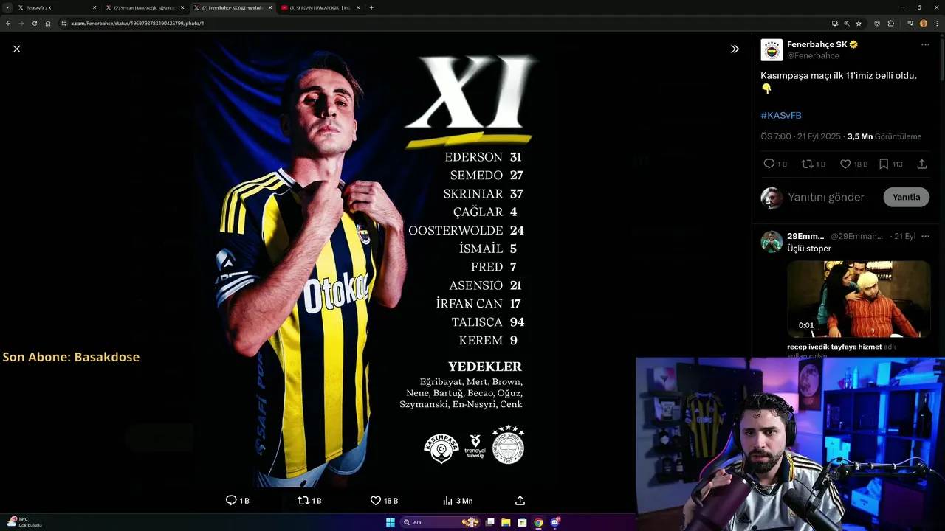Open a new browser tab with plus
This screenshot has width=945, height=531.
click(371, 7)
